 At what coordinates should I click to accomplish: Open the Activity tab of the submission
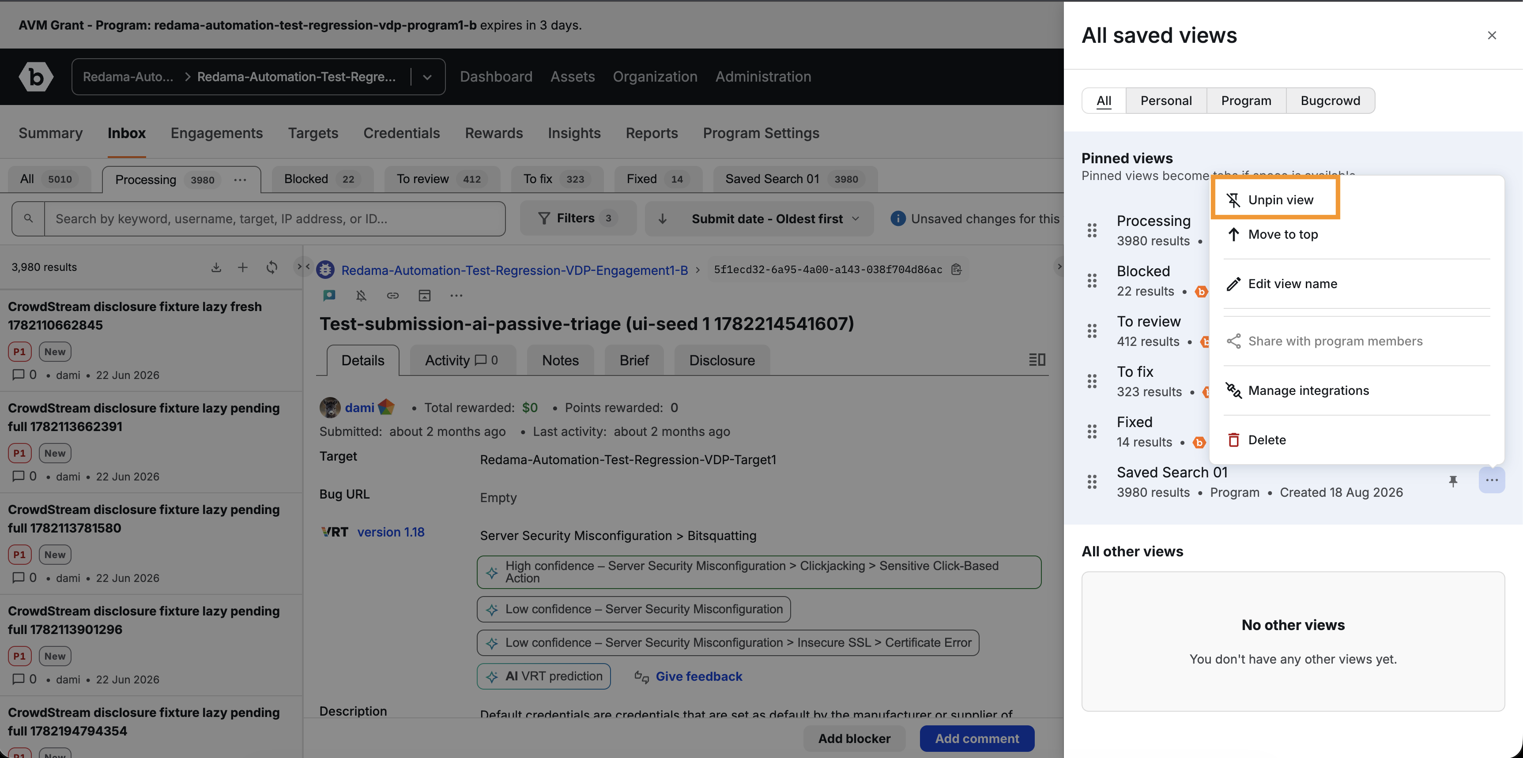[x=462, y=360]
